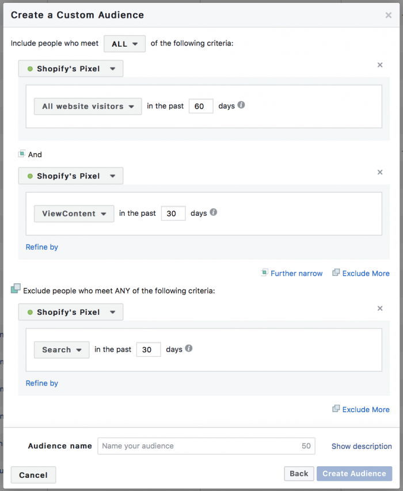Click Show description link

[362, 446]
